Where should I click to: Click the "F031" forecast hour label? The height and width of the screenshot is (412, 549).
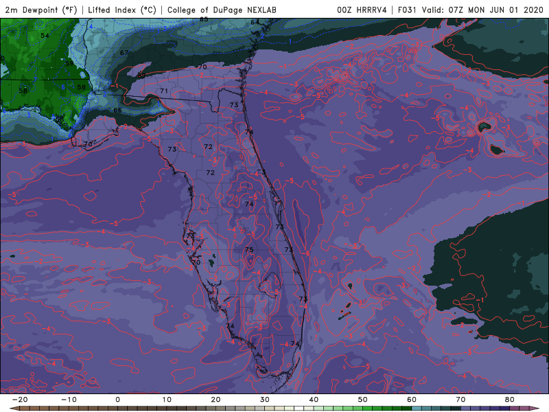point(408,10)
